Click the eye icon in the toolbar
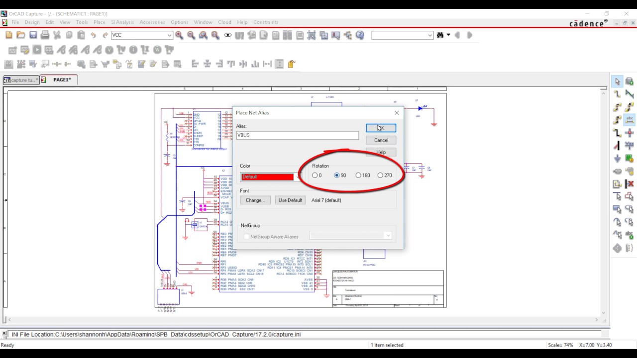 click(227, 35)
